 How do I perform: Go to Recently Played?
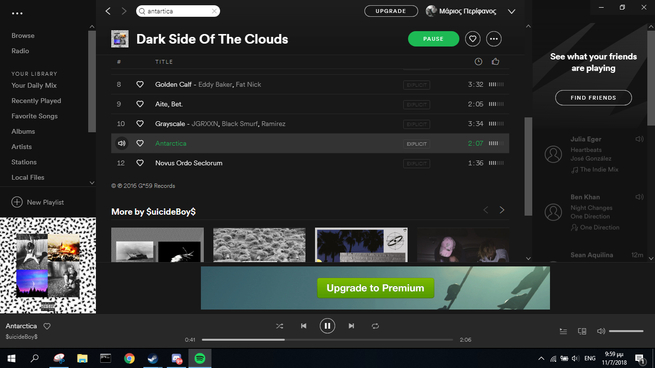(x=36, y=101)
